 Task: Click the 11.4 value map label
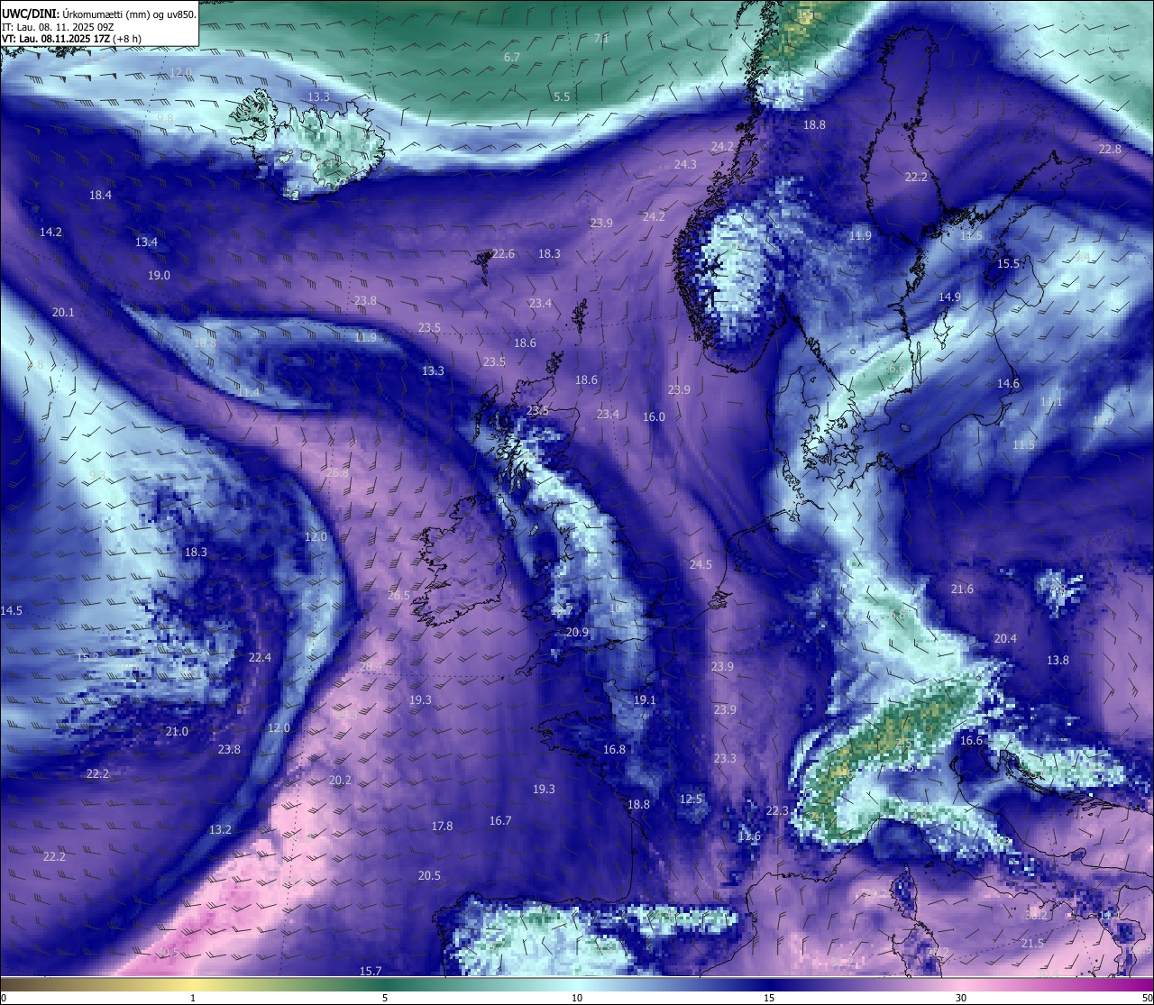248,392
